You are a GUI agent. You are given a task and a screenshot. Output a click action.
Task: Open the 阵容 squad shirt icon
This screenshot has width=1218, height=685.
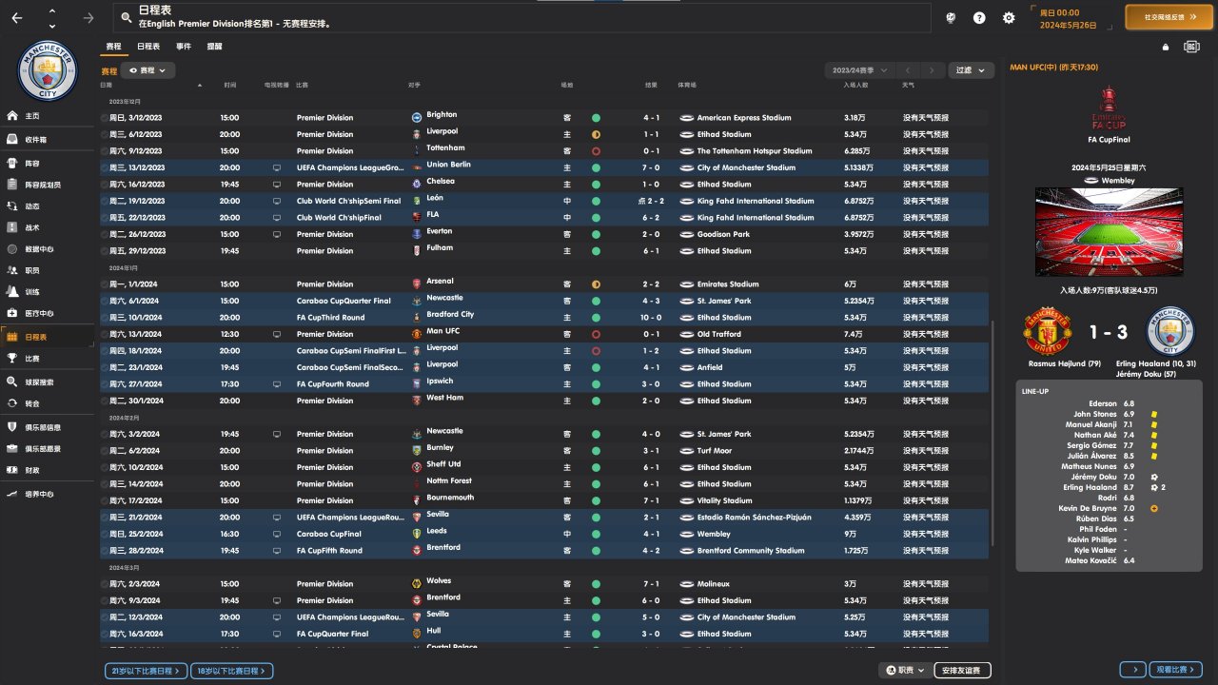(12, 164)
